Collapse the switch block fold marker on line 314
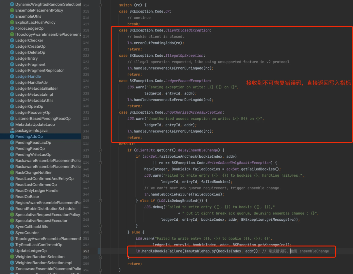 100,5
